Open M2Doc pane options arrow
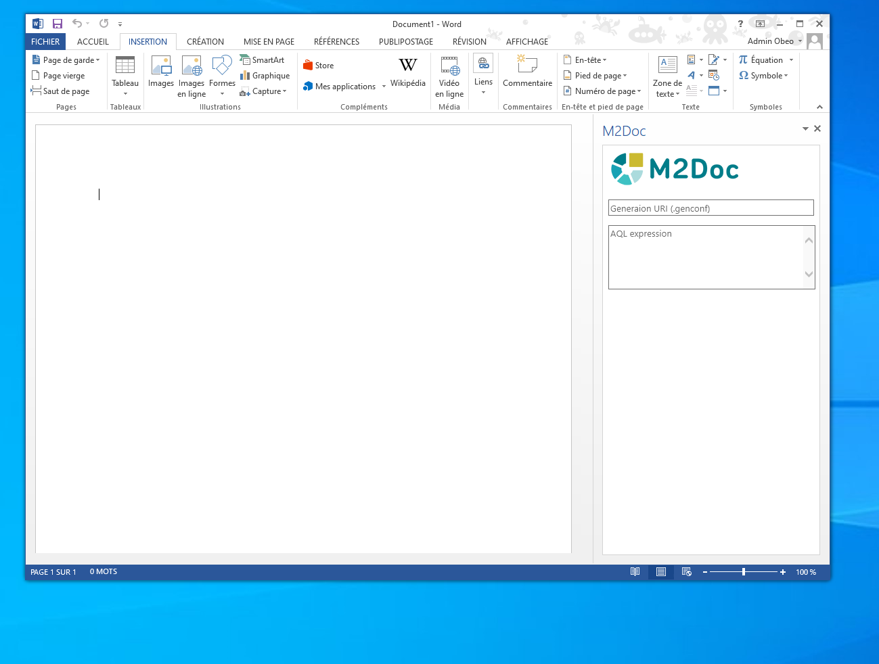This screenshot has width=879, height=664. tap(805, 128)
